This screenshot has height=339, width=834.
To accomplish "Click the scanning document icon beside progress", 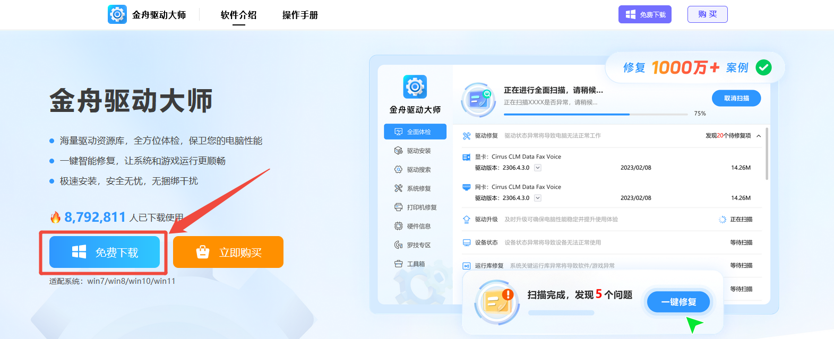I will click(x=478, y=99).
